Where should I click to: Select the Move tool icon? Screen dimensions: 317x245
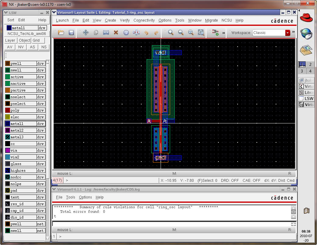tap(86, 33)
